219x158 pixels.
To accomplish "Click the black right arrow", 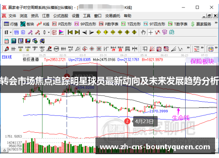I will pyautogui.click(x=92, y=32).
